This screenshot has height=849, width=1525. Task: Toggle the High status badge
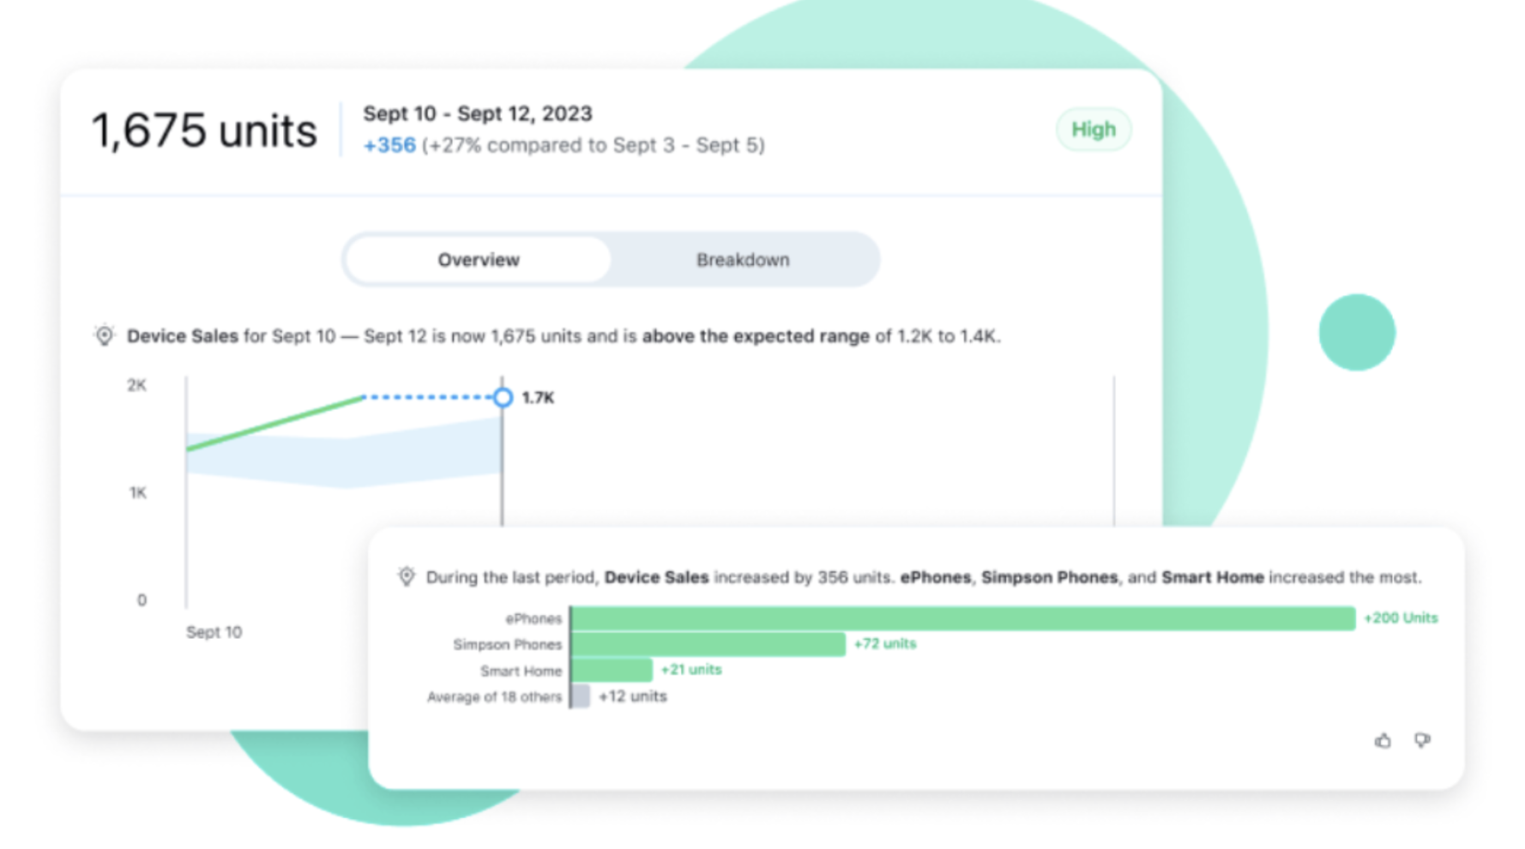1094,129
